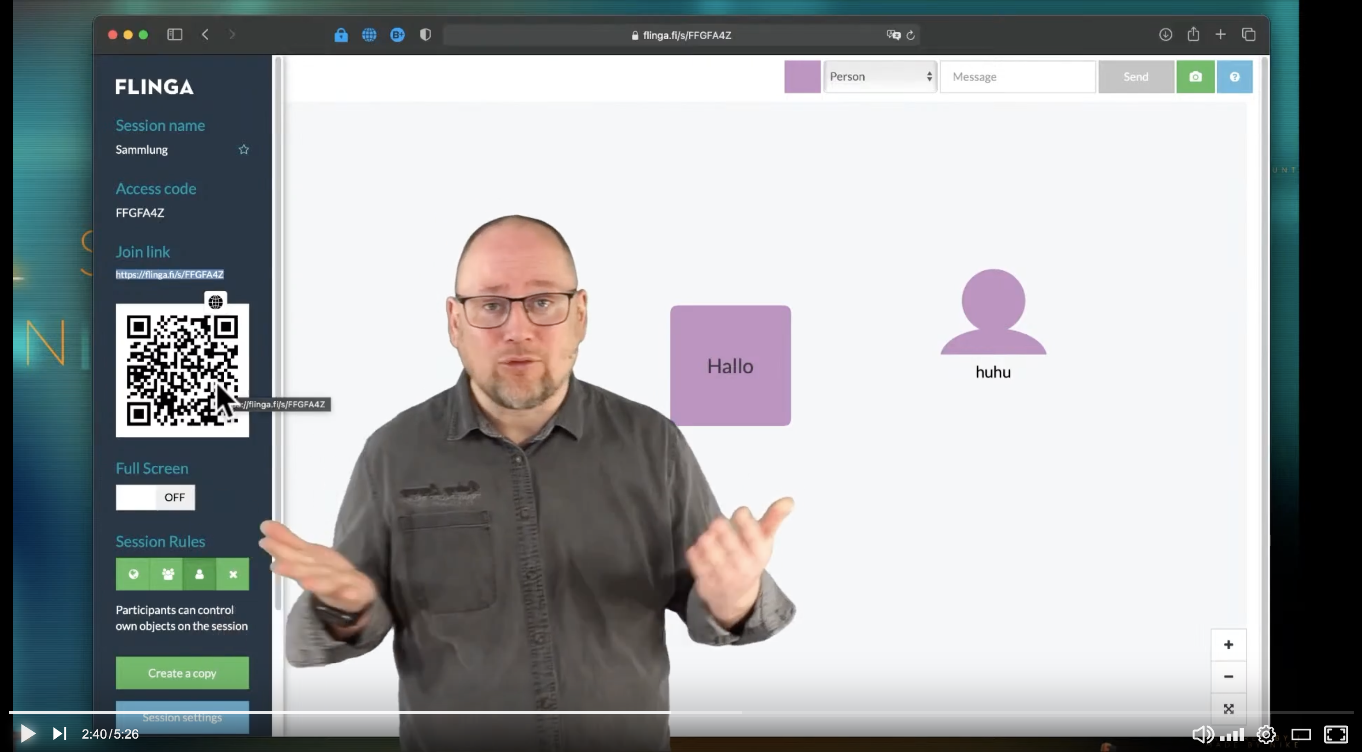Viewport: 1362px width, 752px height.
Task: Toggle the browser sidebar panel
Action: 175,35
